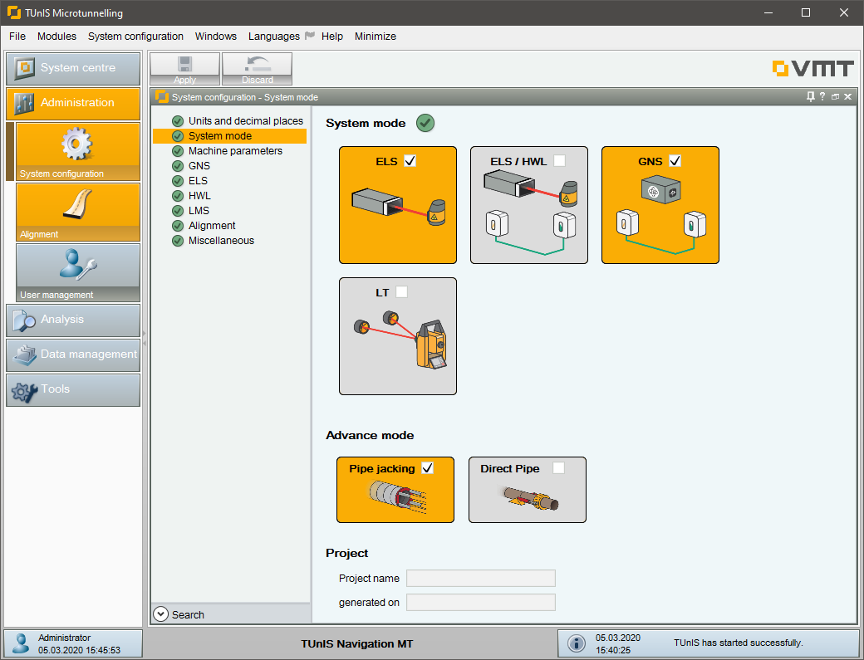
Task: Pin the System configuration panel
Action: click(x=811, y=97)
